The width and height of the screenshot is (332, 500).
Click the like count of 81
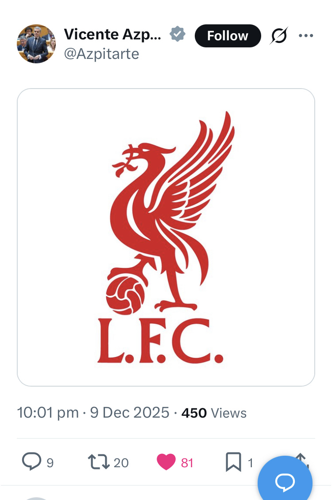point(187,463)
